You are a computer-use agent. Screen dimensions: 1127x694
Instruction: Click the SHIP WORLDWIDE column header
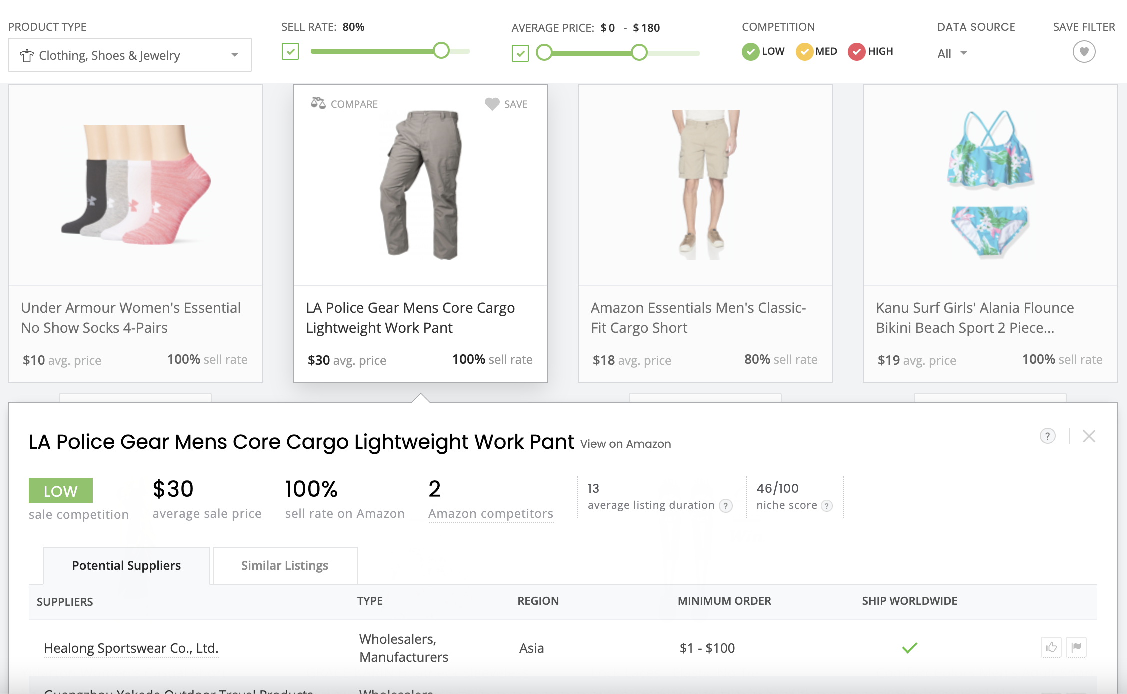pyautogui.click(x=910, y=601)
